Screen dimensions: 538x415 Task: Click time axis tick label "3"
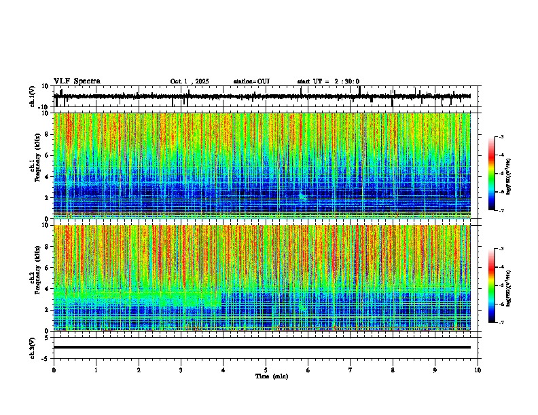(x=181, y=370)
